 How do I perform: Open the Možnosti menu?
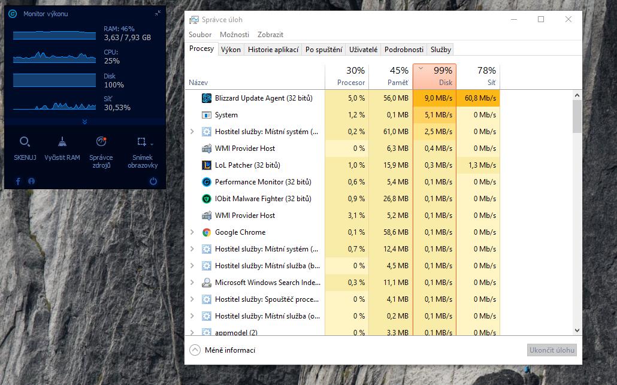234,35
